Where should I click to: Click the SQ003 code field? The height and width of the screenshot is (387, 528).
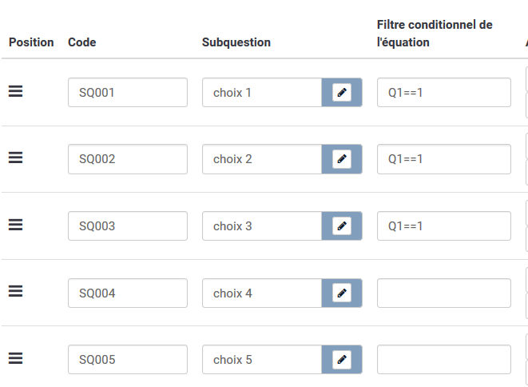tap(128, 226)
